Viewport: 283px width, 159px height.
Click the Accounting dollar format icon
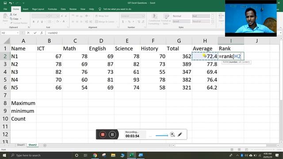coord(123,22)
